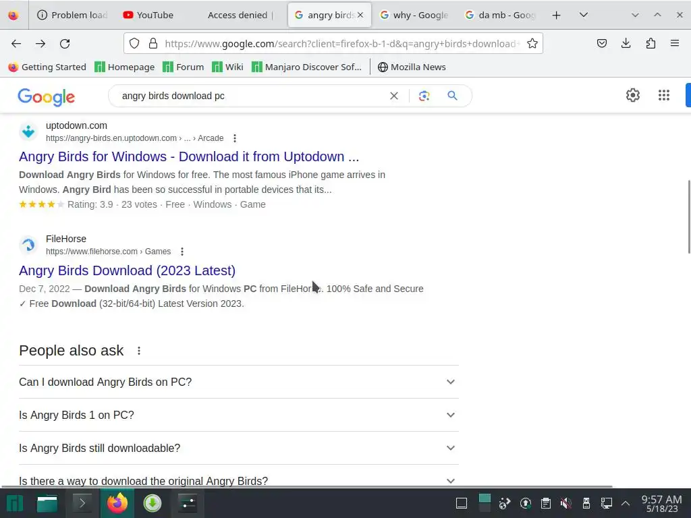List all tabs dropdown arrow
Viewport: 691px width, 518px height.
[x=584, y=15]
